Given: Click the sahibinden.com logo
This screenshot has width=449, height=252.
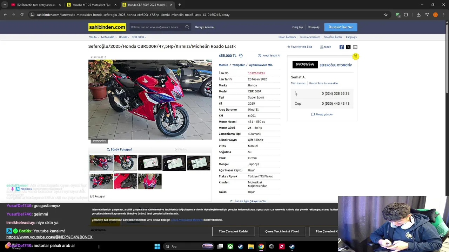Looking at the screenshot, I should tap(107, 27).
